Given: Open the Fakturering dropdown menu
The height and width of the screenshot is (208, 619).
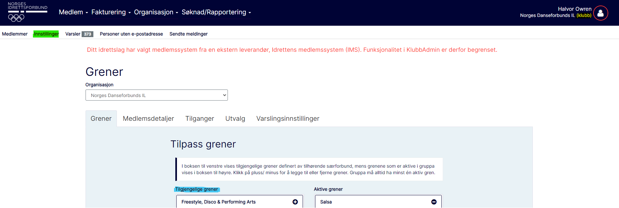Looking at the screenshot, I should (x=111, y=12).
